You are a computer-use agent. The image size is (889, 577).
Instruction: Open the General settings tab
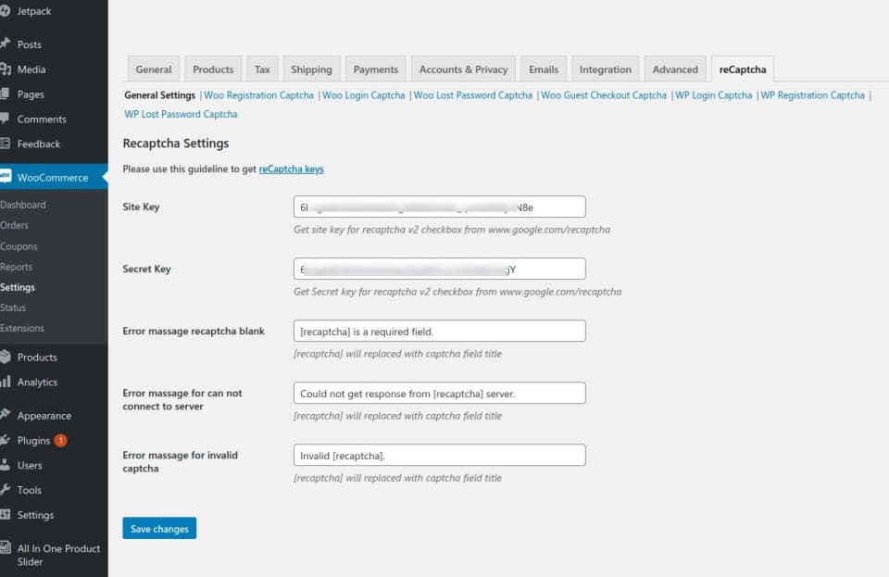click(154, 69)
